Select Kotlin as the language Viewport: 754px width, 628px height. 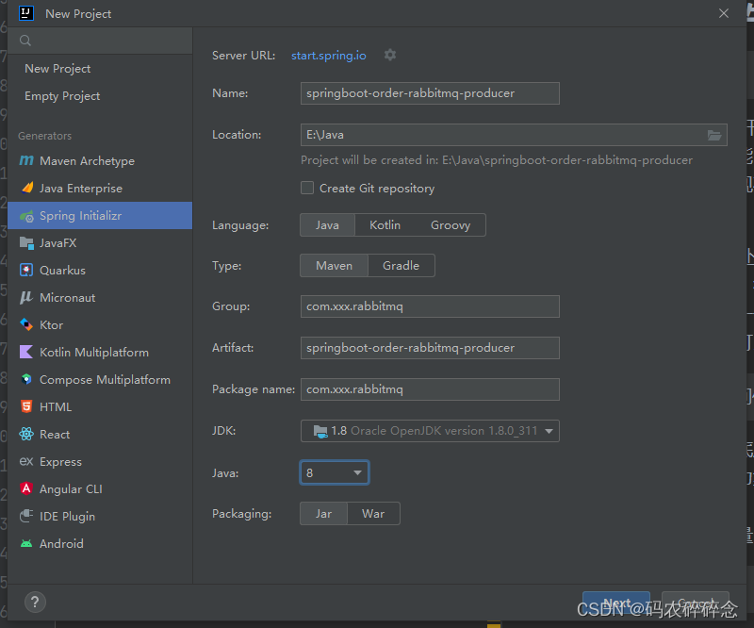tap(385, 225)
